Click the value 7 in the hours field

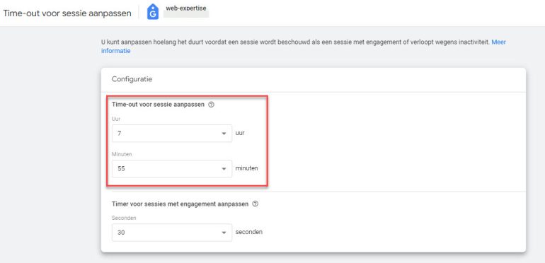119,134
